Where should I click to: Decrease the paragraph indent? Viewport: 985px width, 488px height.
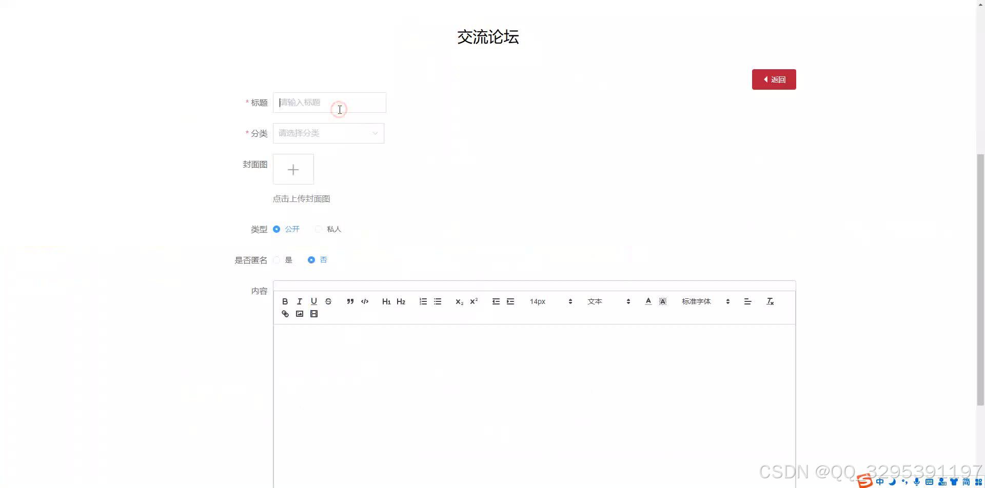(x=496, y=301)
